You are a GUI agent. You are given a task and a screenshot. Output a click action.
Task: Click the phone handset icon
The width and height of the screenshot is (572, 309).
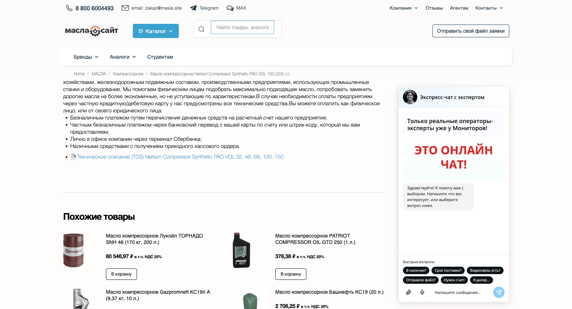[x=69, y=8]
